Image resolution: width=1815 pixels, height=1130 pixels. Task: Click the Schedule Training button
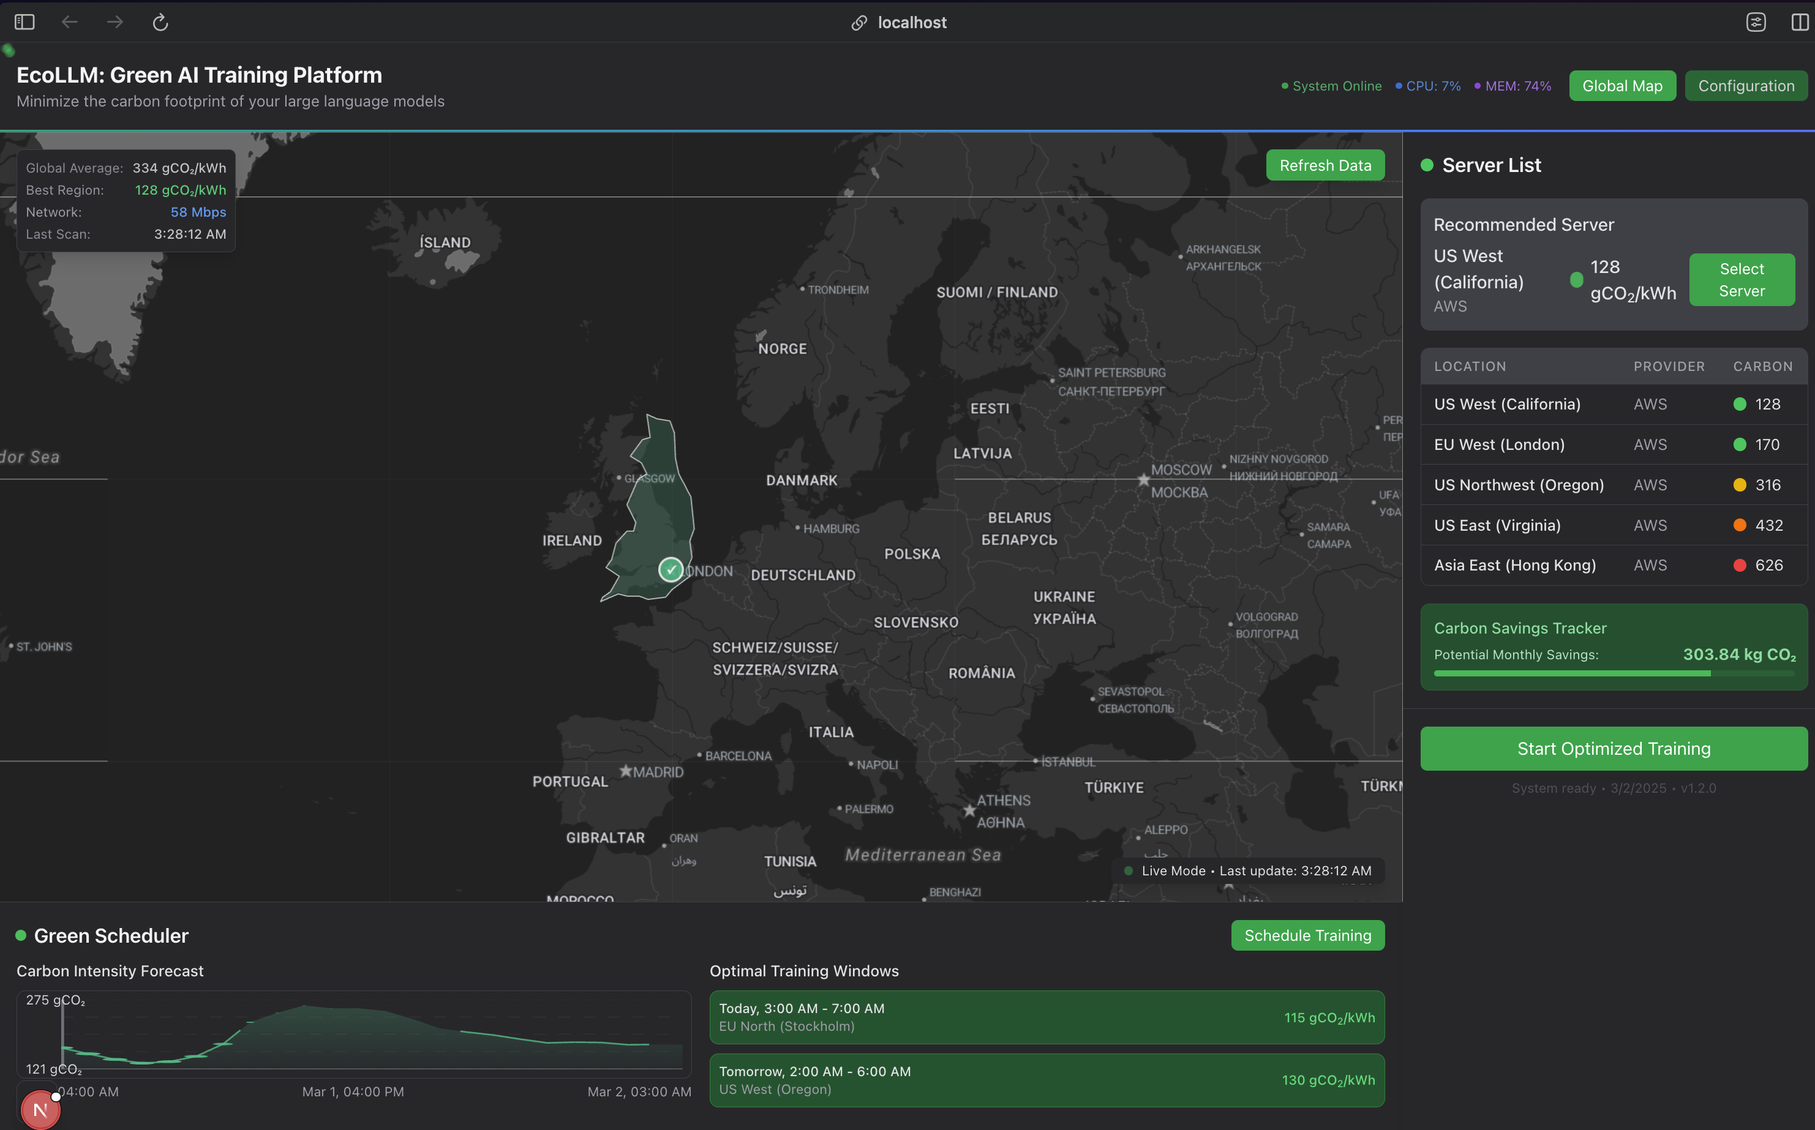click(1307, 936)
